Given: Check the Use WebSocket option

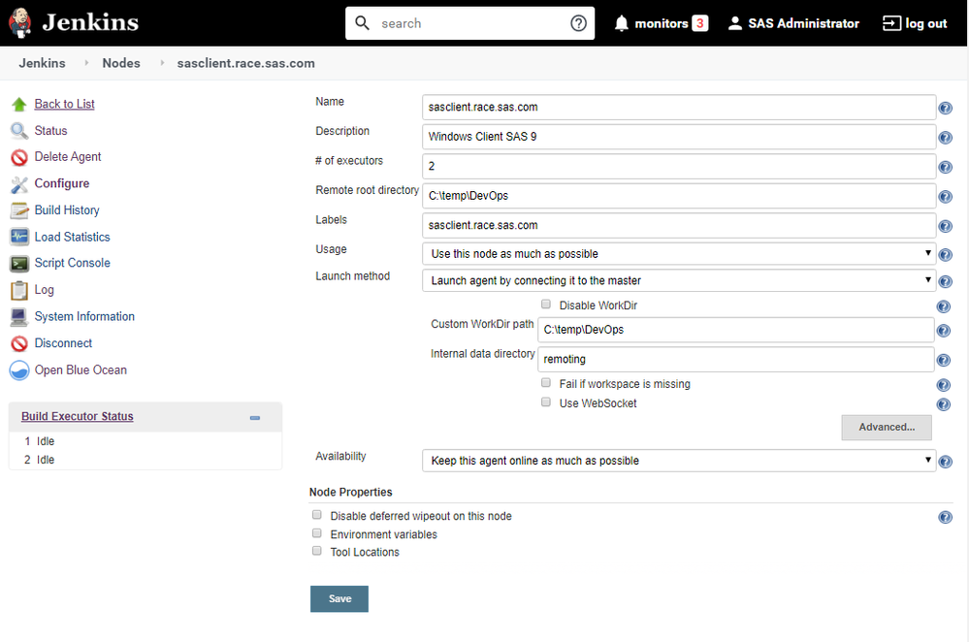Looking at the screenshot, I should (x=546, y=402).
